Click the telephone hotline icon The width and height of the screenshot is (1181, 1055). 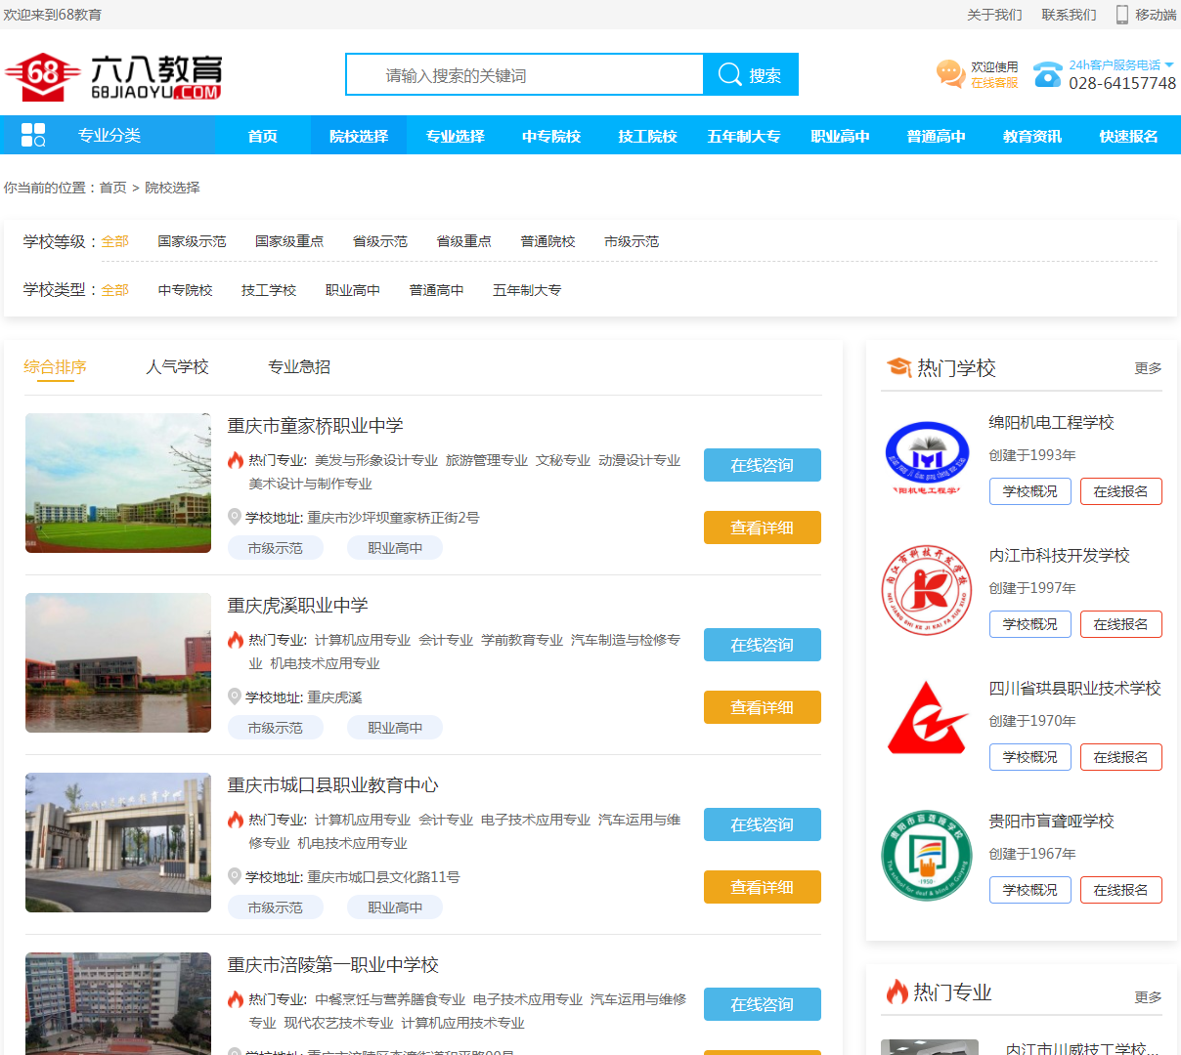click(x=1048, y=74)
